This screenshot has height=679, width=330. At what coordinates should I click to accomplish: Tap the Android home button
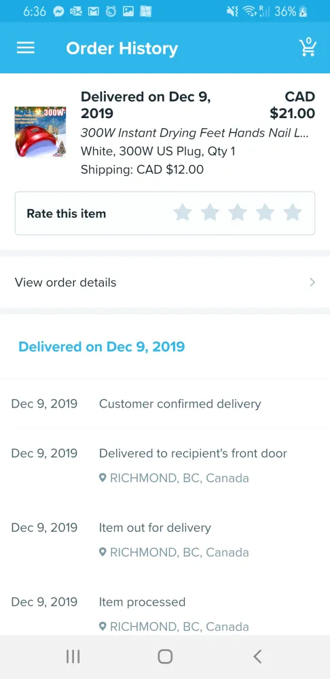click(165, 657)
